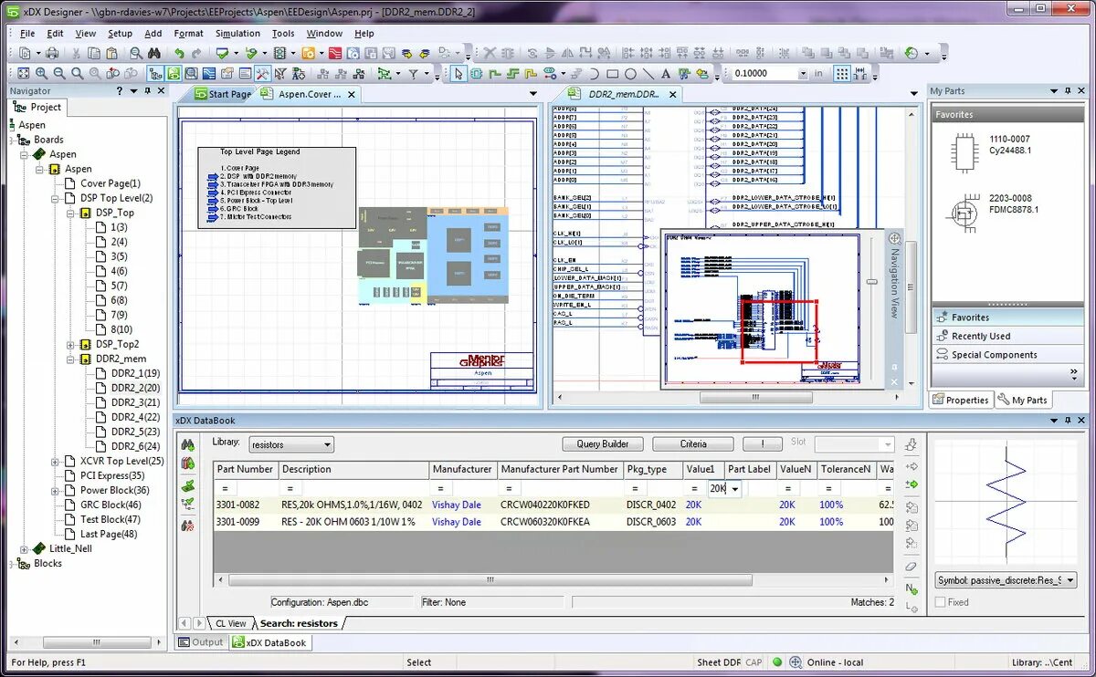The height and width of the screenshot is (677, 1096).
Task: Click the clock history toolbar icon
Action: 912,54
